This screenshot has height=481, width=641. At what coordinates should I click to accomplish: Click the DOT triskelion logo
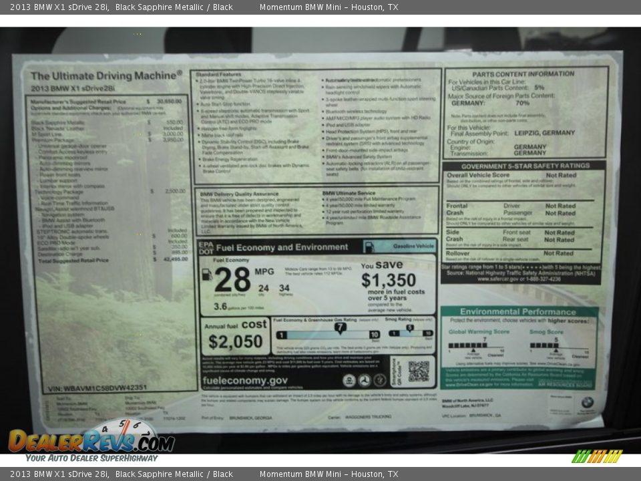pos(363,381)
